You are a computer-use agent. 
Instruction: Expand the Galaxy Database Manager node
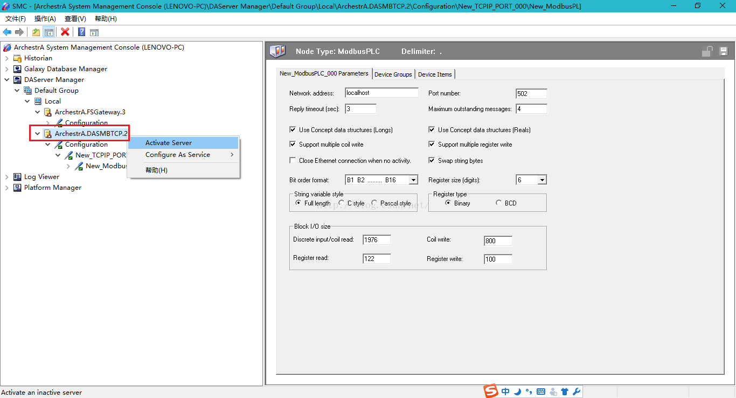(7, 69)
